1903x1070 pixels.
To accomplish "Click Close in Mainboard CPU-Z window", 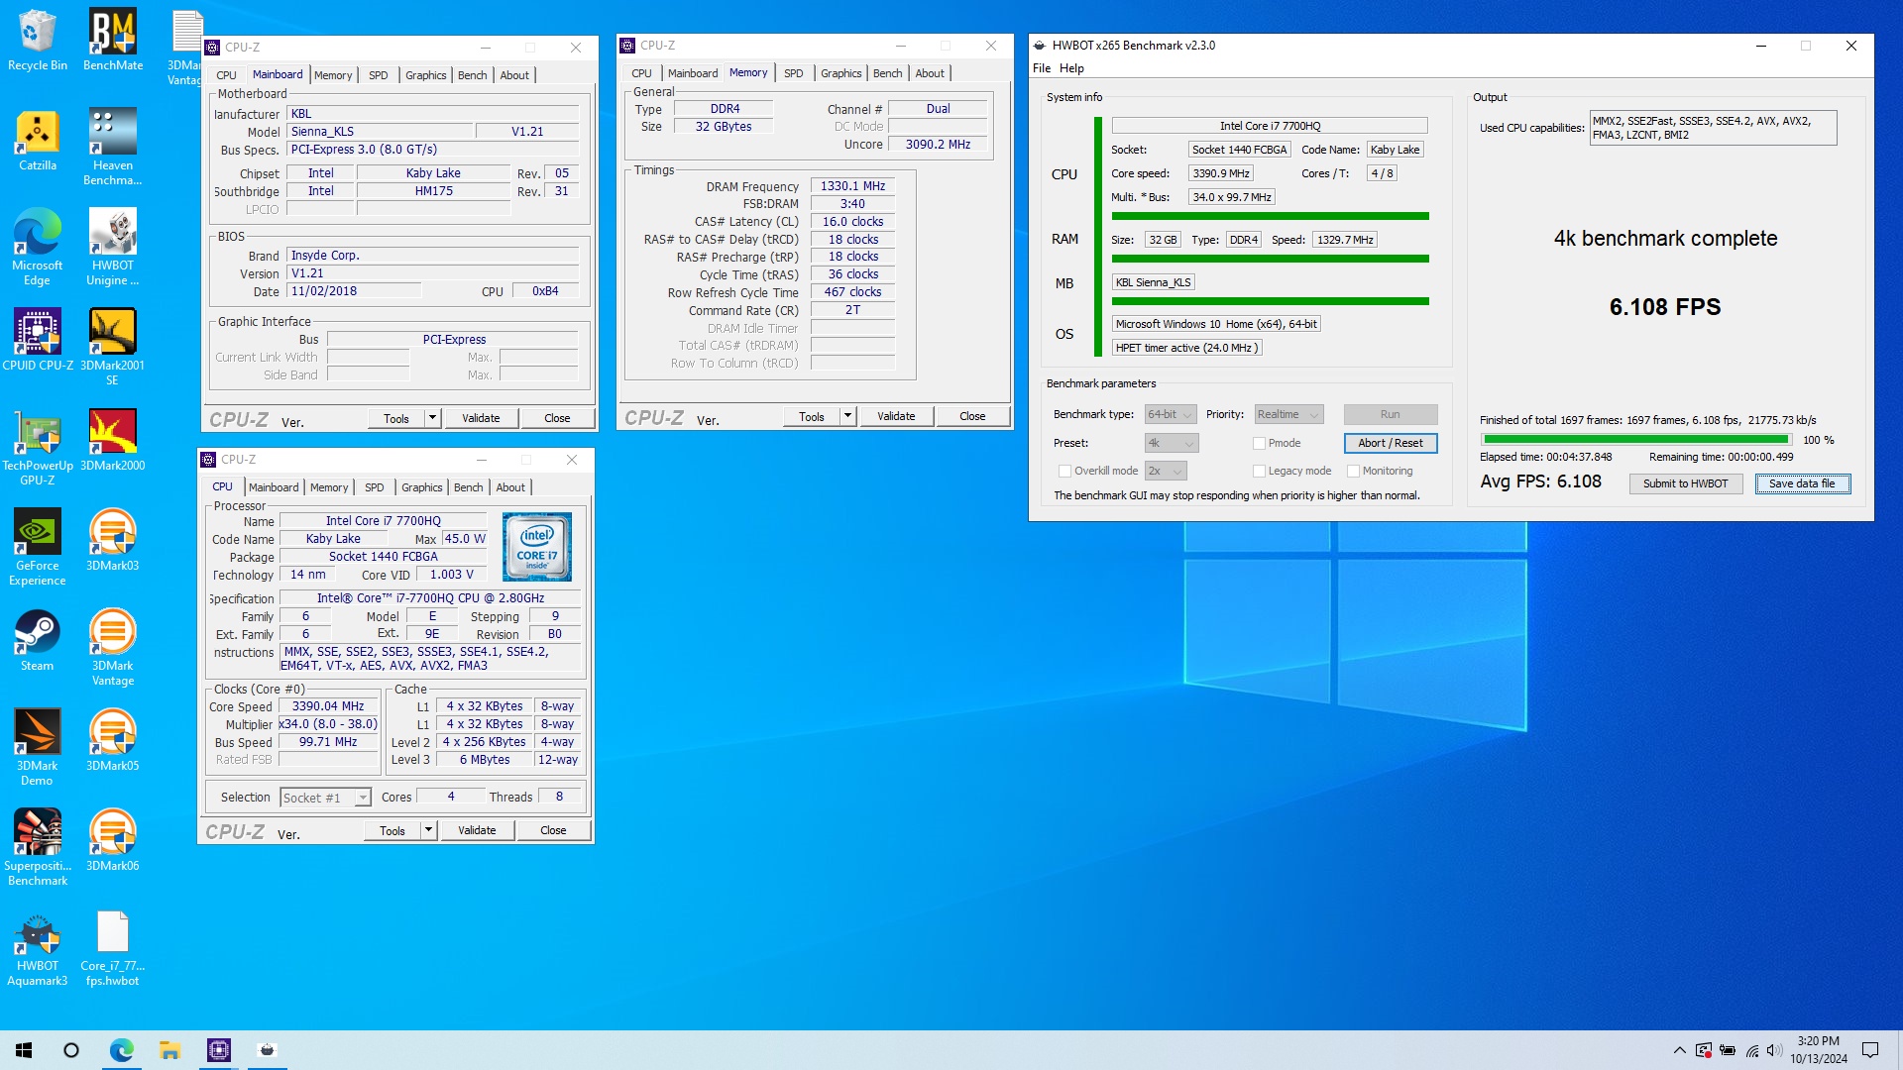I will tap(557, 418).
